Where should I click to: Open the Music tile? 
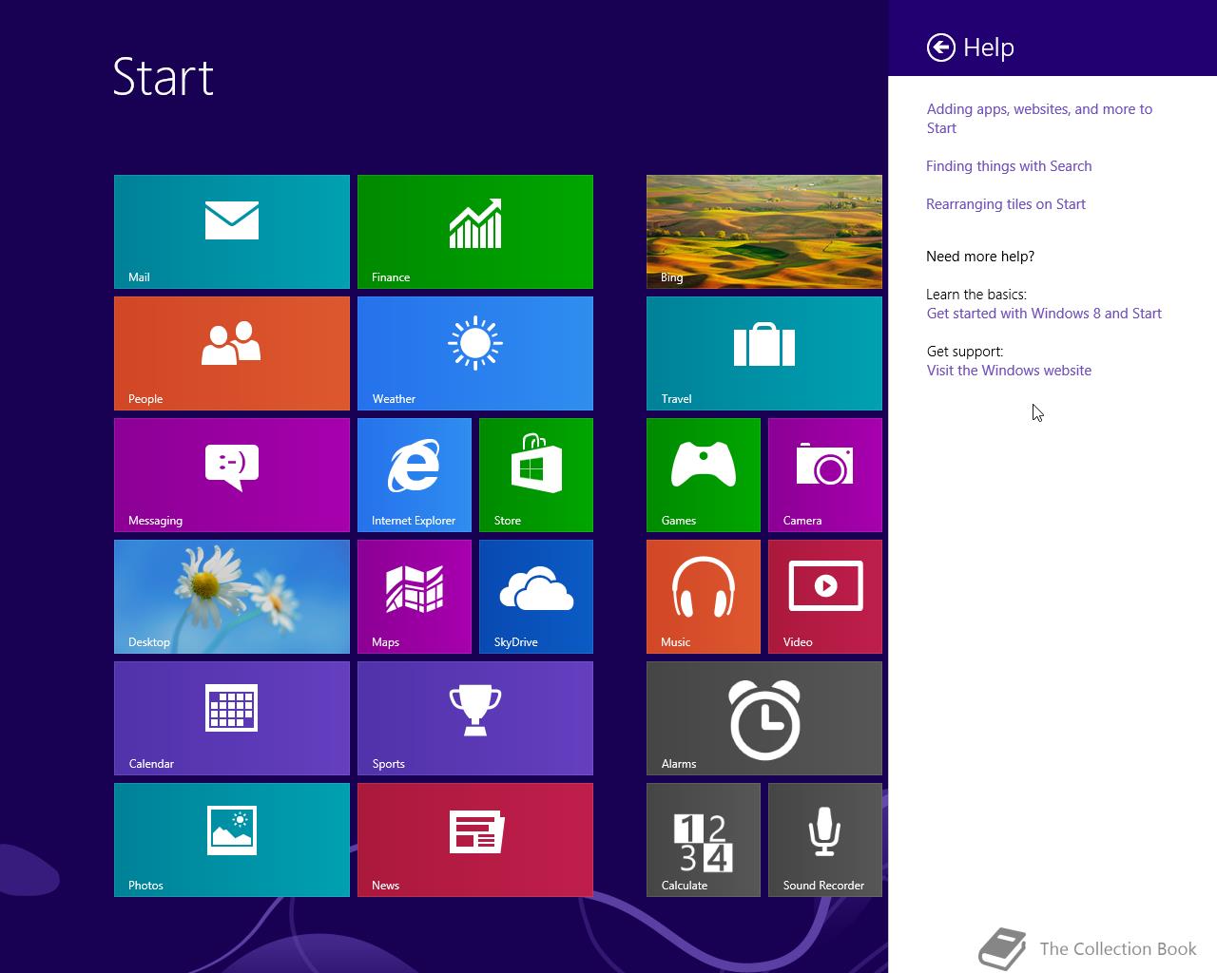704,597
